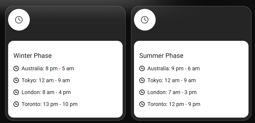
Task: Click the Australia: 9 pm - 6 am text
Action: click(x=174, y=68)
